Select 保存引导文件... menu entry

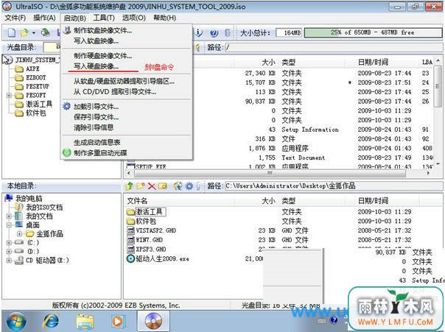click(x=127, y=117)
